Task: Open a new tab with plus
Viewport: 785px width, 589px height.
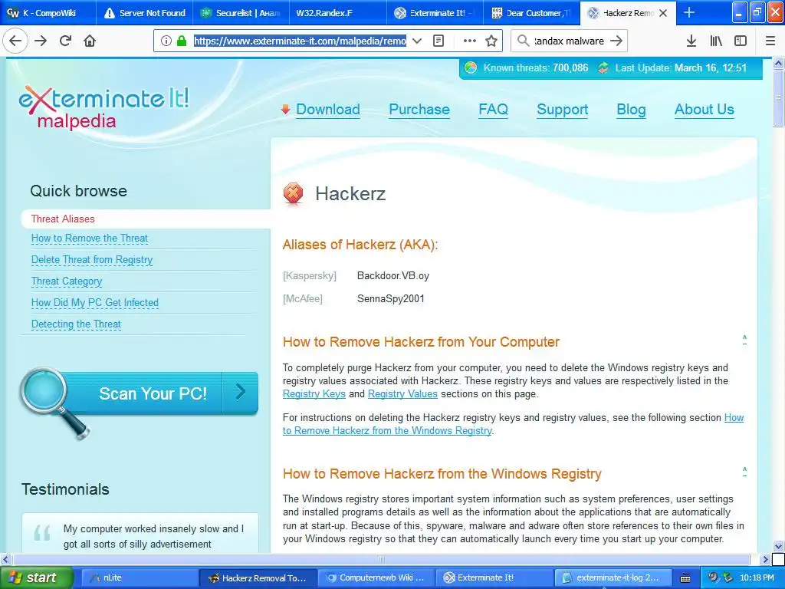Action: (x=689, y=12)
